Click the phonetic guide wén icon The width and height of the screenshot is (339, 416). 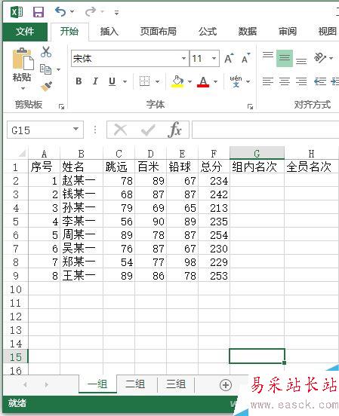click(x=236, y=81)
